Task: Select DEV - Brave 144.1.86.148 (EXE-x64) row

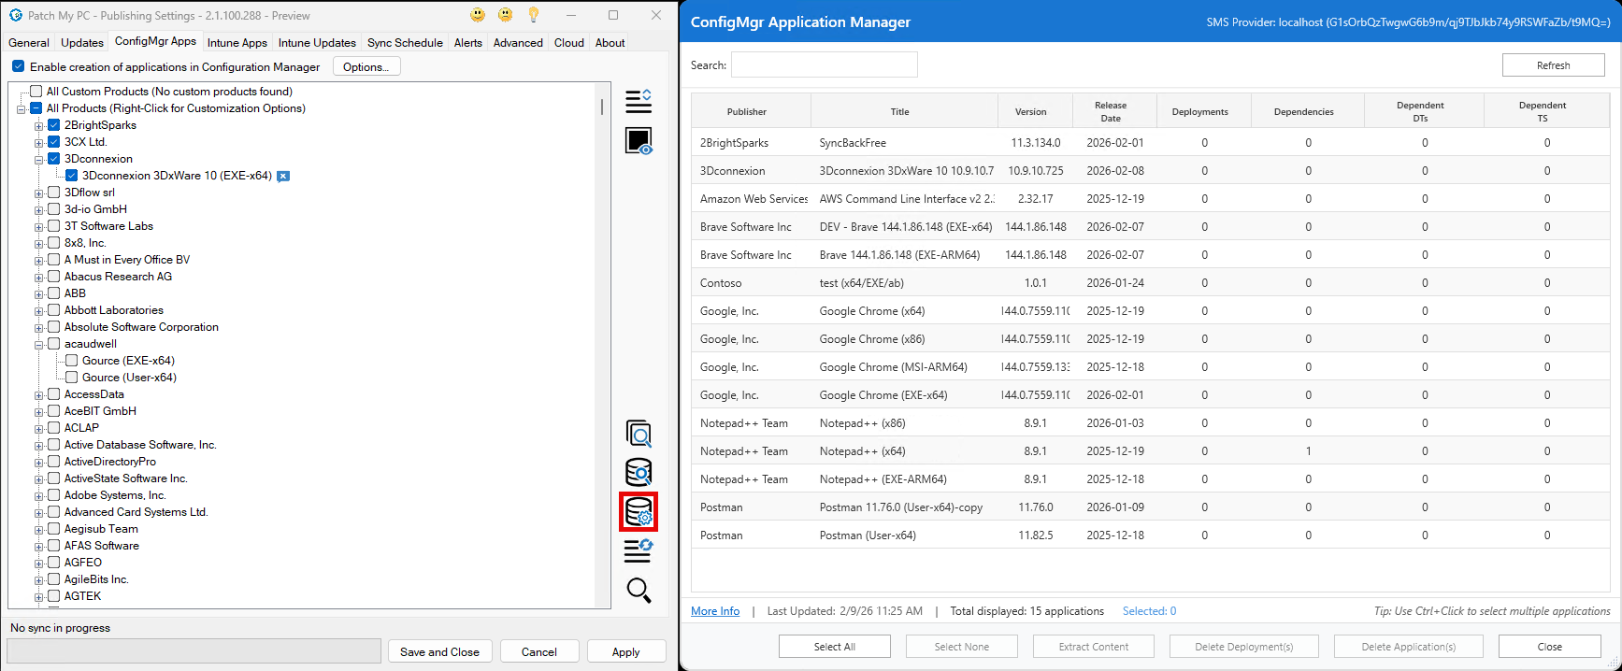Action: (x=1151, y=227)
